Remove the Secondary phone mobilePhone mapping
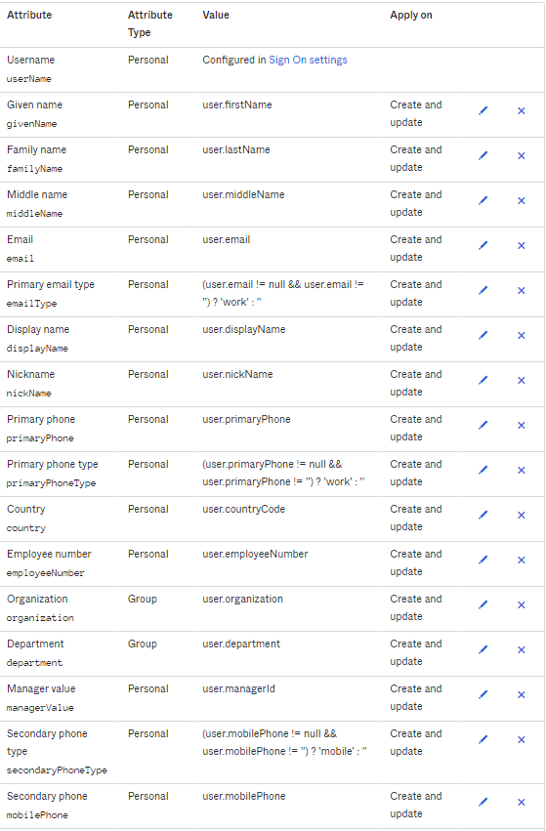 tap(521, 802)
